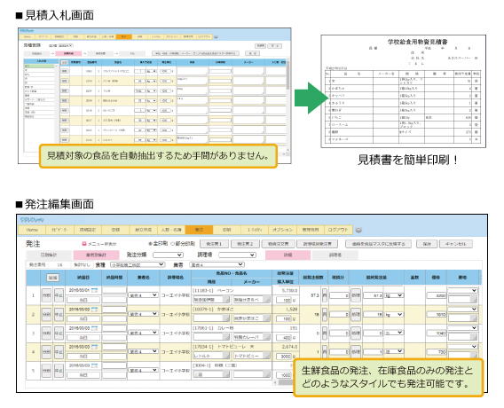Open the 人数・名簿 menu in 発注 screen
Screen dimensions: 504x408
[171, 230]
